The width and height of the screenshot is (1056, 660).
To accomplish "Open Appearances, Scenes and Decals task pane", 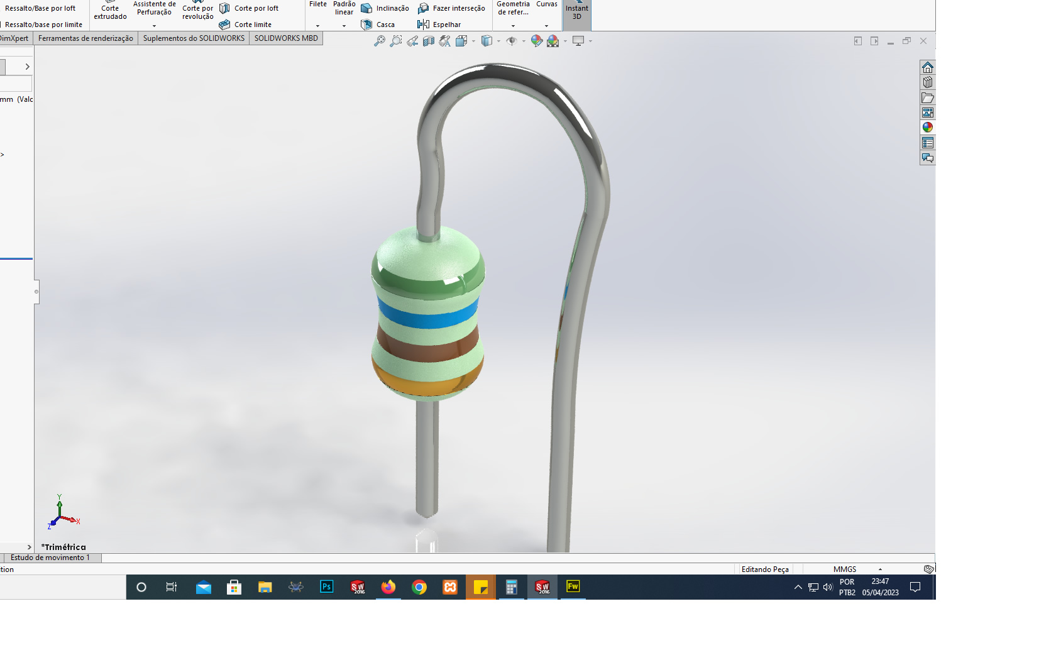I will point(928,128).
